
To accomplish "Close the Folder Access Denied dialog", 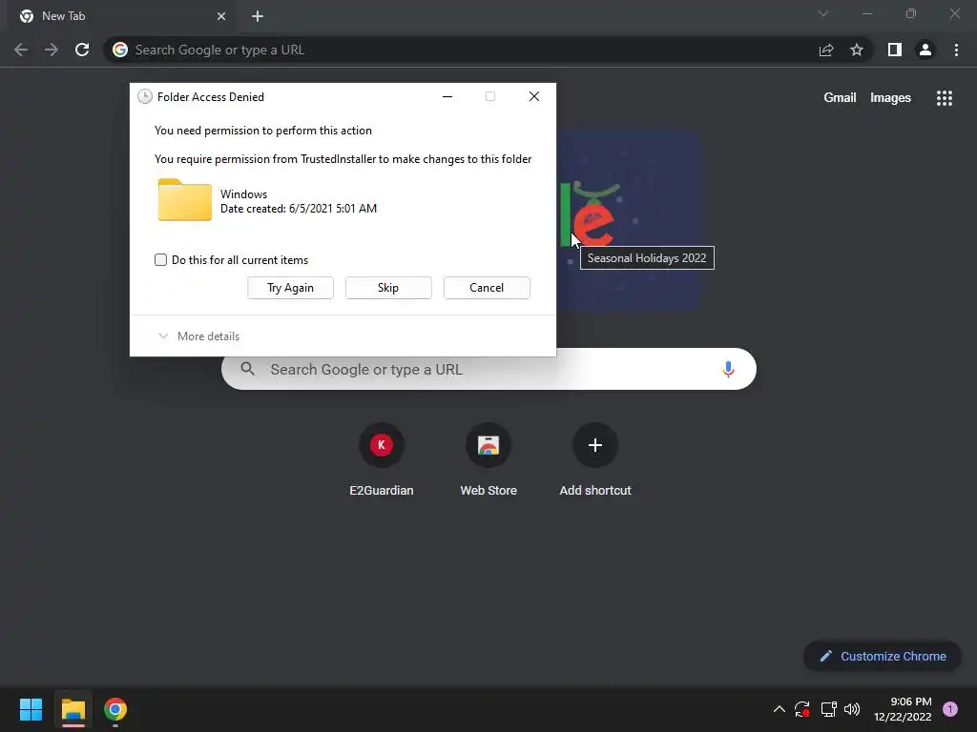I will tap(534, 96).
